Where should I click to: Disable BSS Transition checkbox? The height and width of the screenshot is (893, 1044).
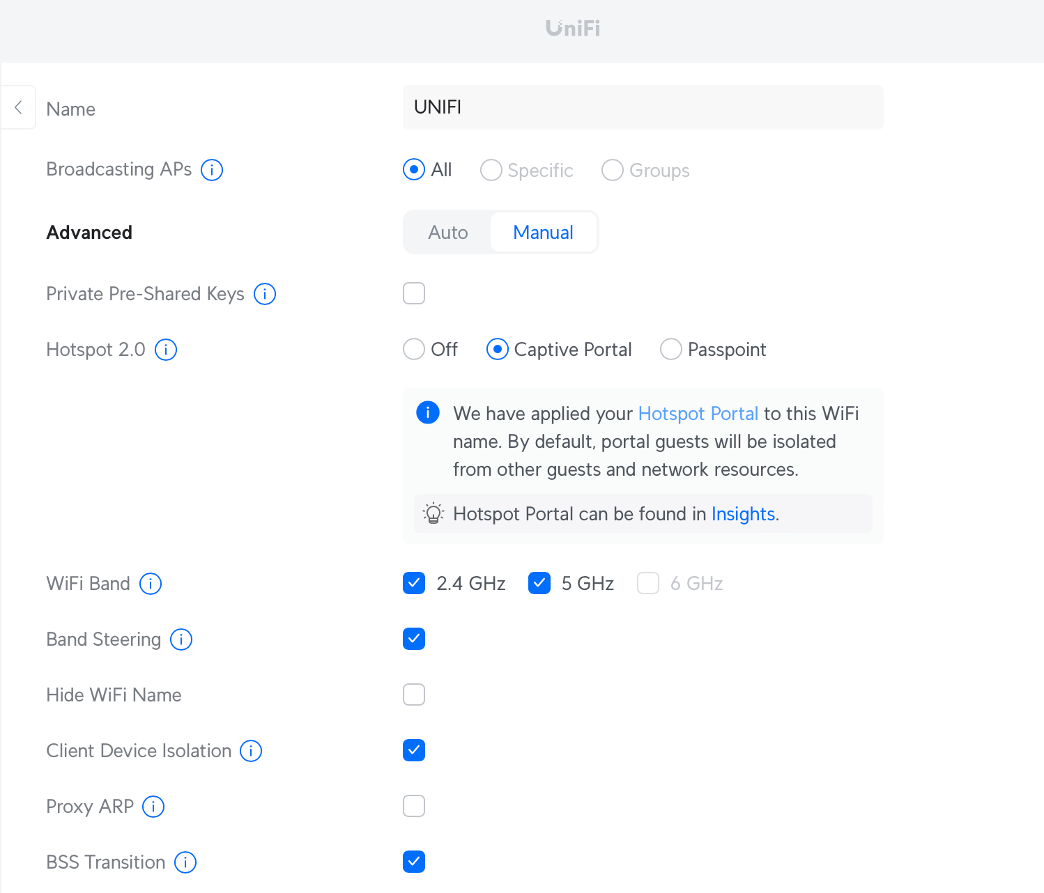click(414, 862)
